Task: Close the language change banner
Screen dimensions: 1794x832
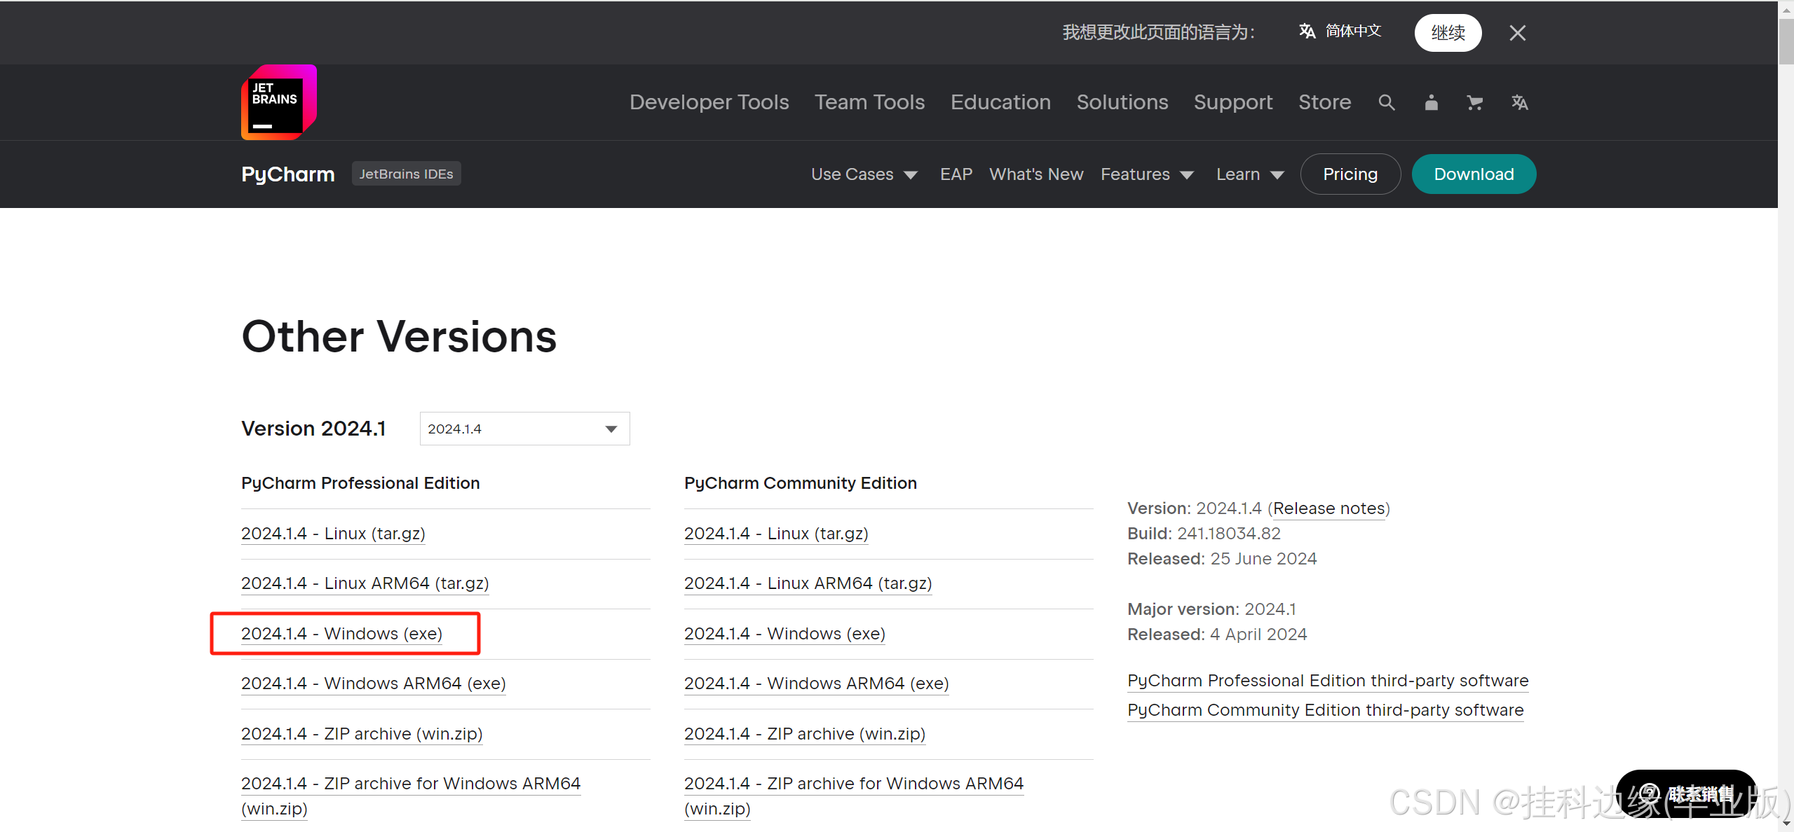Action: (1517, 33)
